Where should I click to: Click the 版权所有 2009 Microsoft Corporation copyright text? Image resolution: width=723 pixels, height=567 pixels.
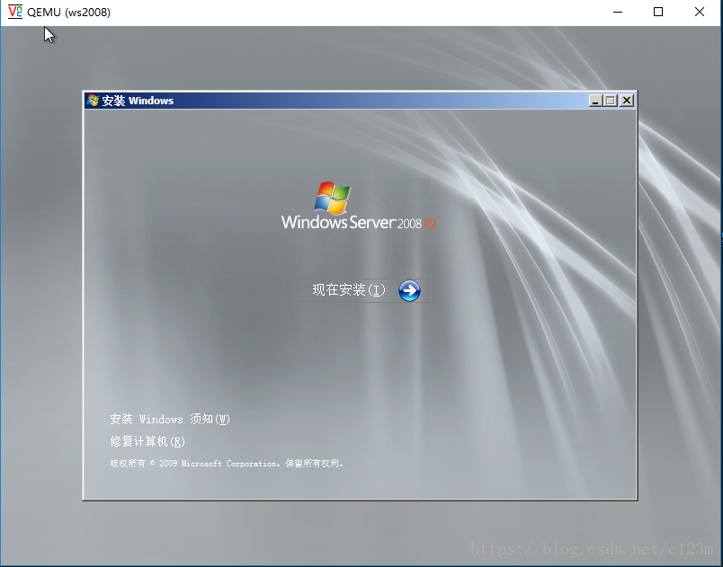tap(227, 464)
